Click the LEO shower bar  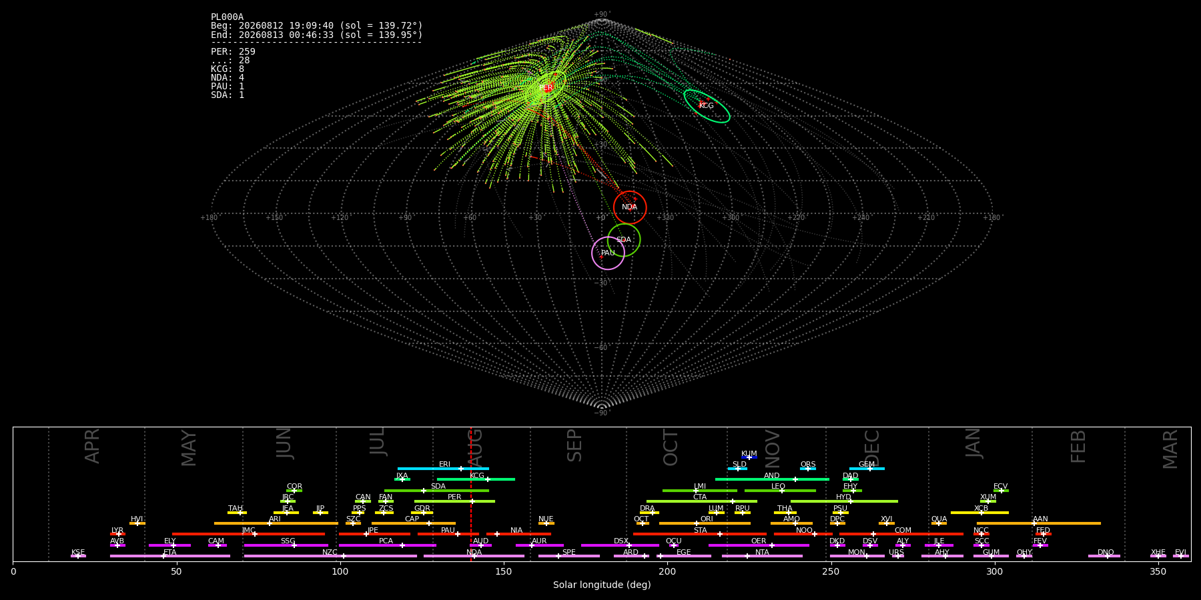coord(780,491)
